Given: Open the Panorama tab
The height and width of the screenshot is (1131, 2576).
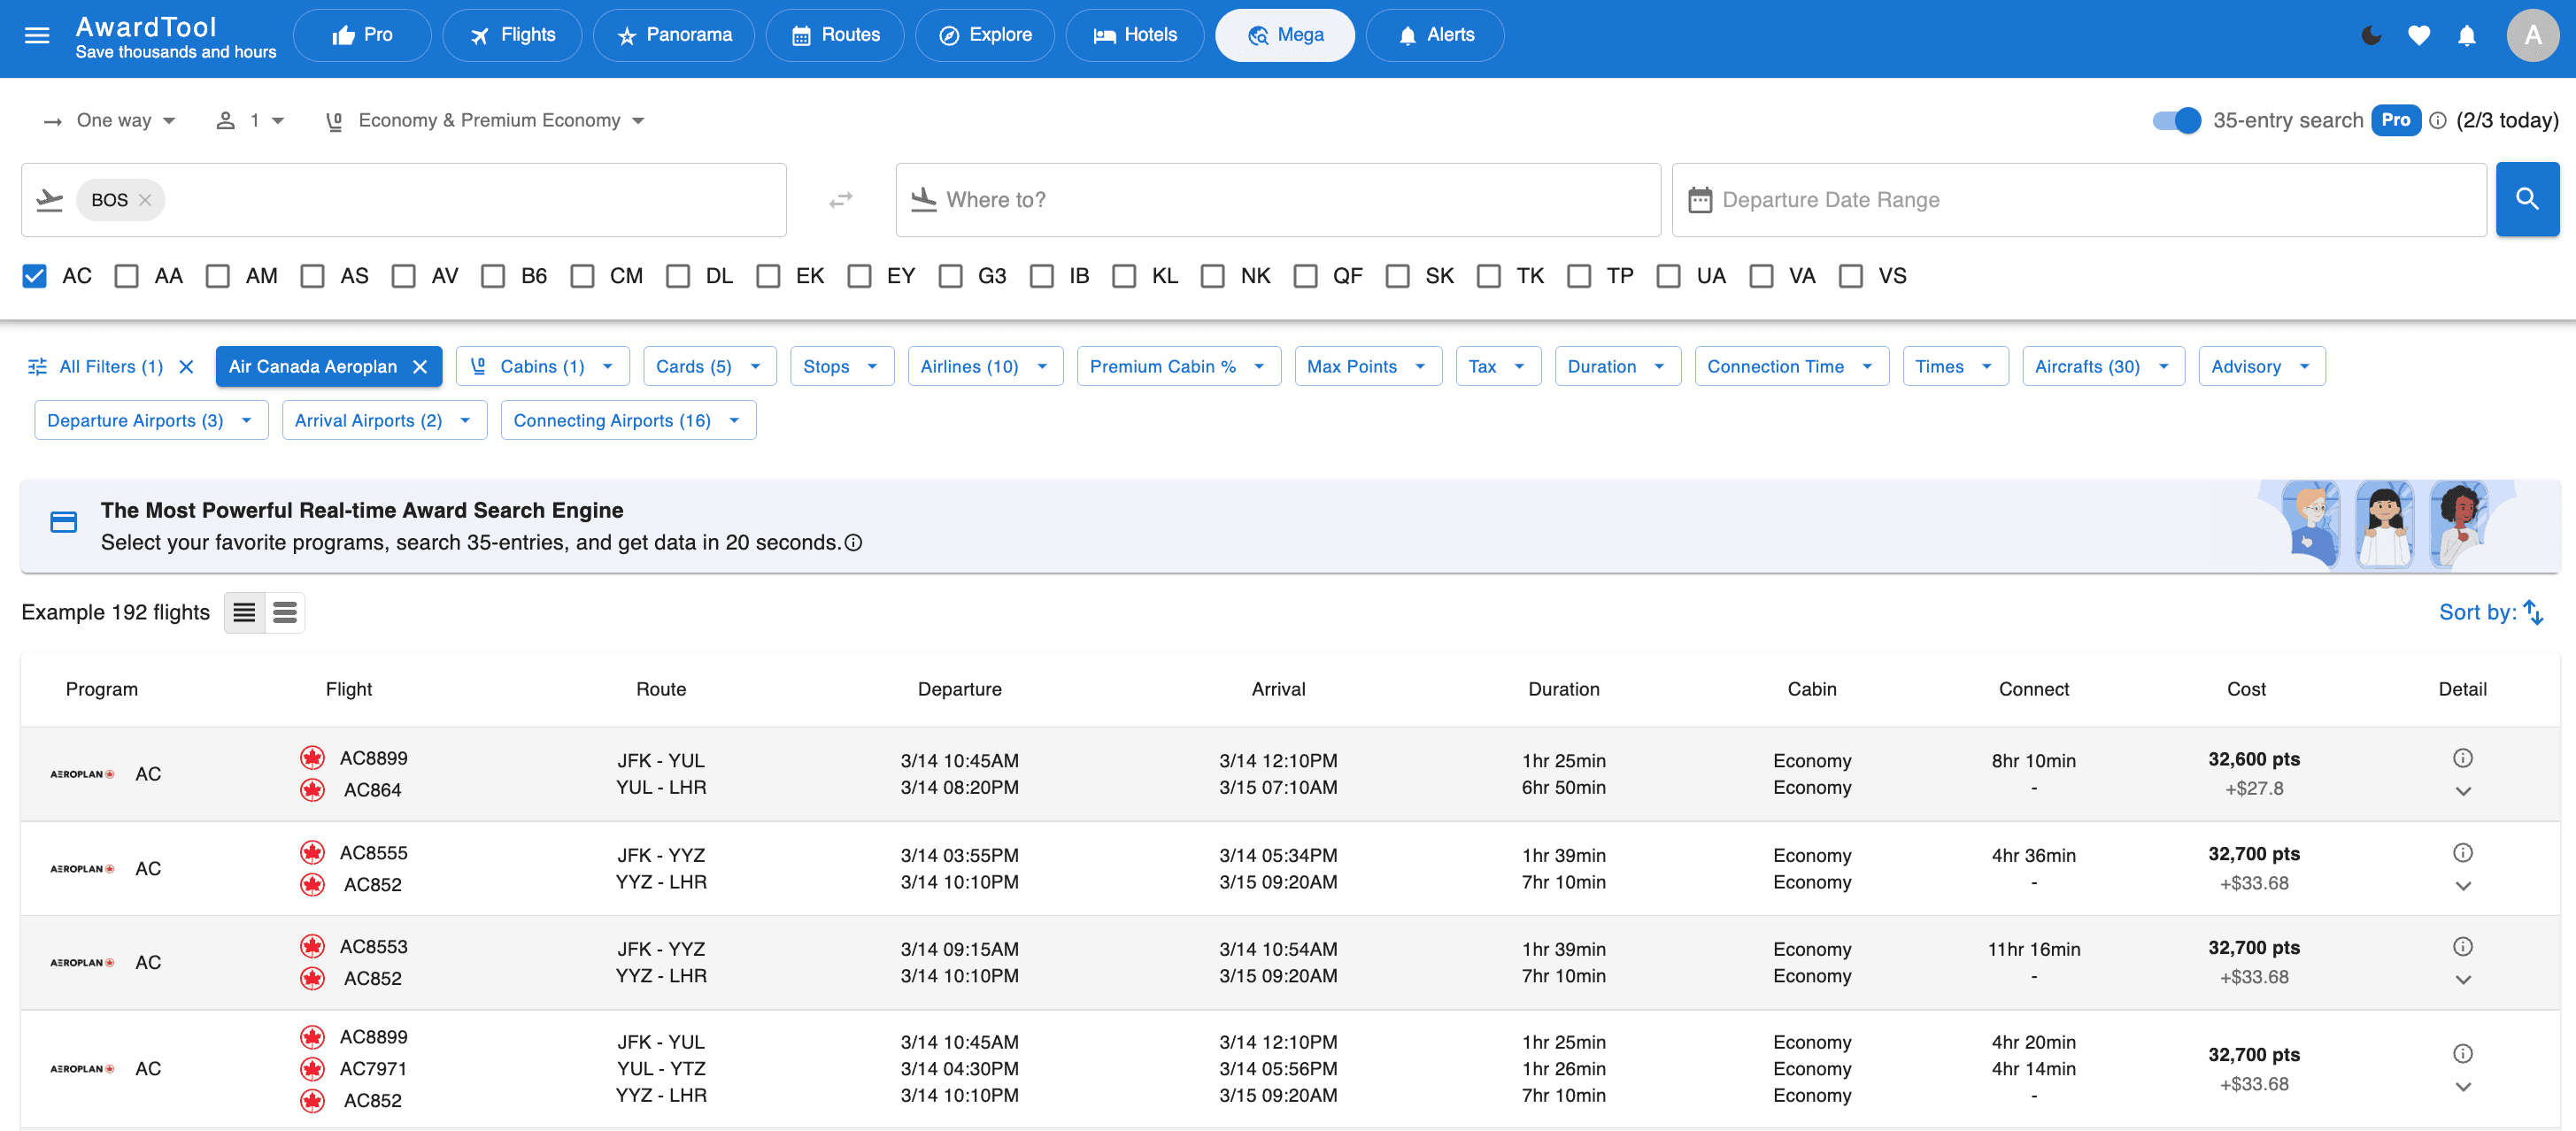Looking at the screenshot, I should pos(674,36).
